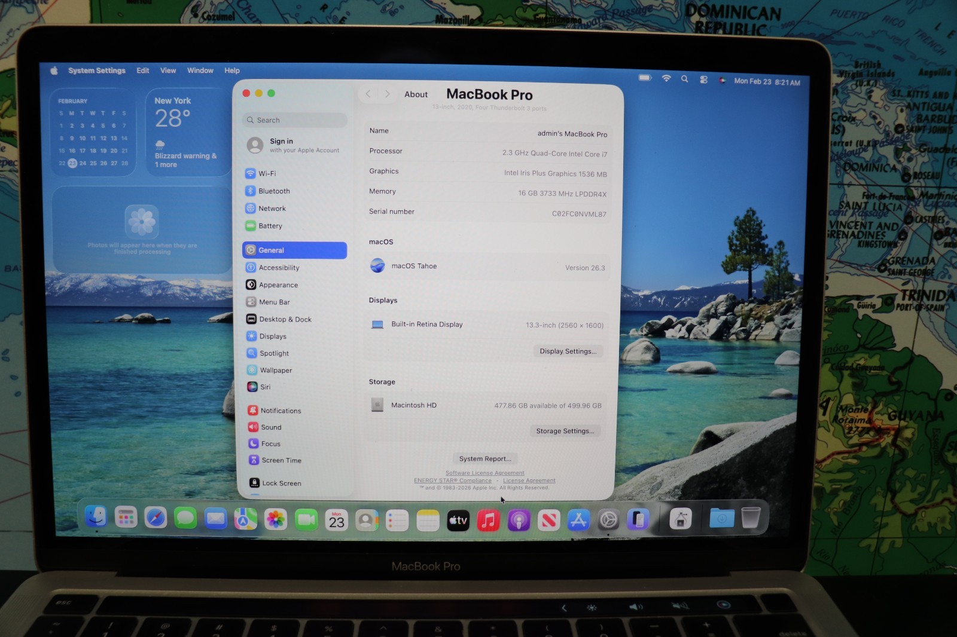Click the Search field in sidebar
Image resolution: width=957 pixels, height=637 pixels.
(294, 120)
